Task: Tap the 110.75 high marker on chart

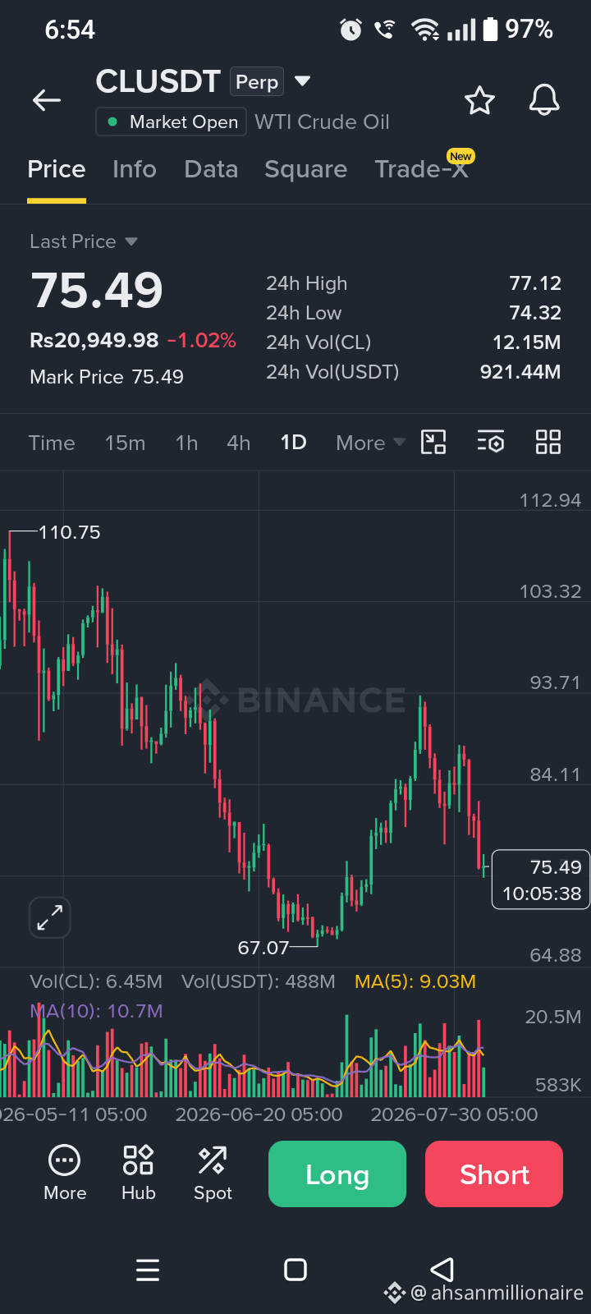Action: (x=69, y=532)
